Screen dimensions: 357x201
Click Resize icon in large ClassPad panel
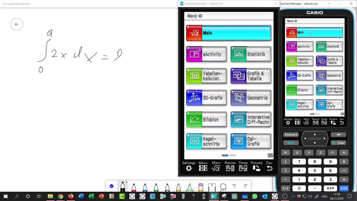tap(230, 168)
